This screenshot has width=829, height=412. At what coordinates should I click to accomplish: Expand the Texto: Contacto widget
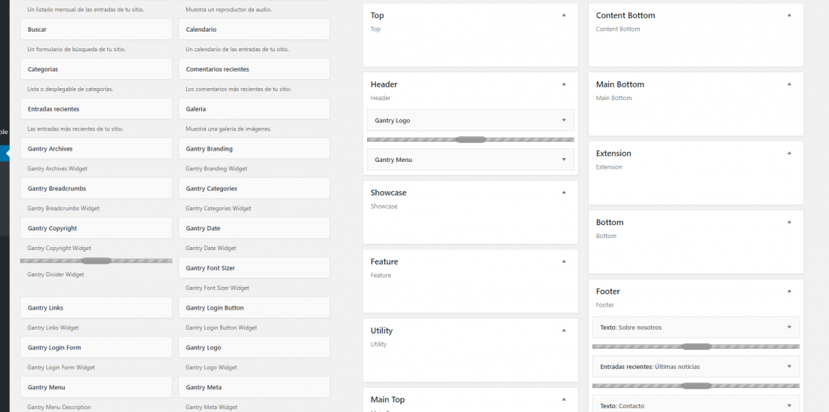[x=789, y=406]
